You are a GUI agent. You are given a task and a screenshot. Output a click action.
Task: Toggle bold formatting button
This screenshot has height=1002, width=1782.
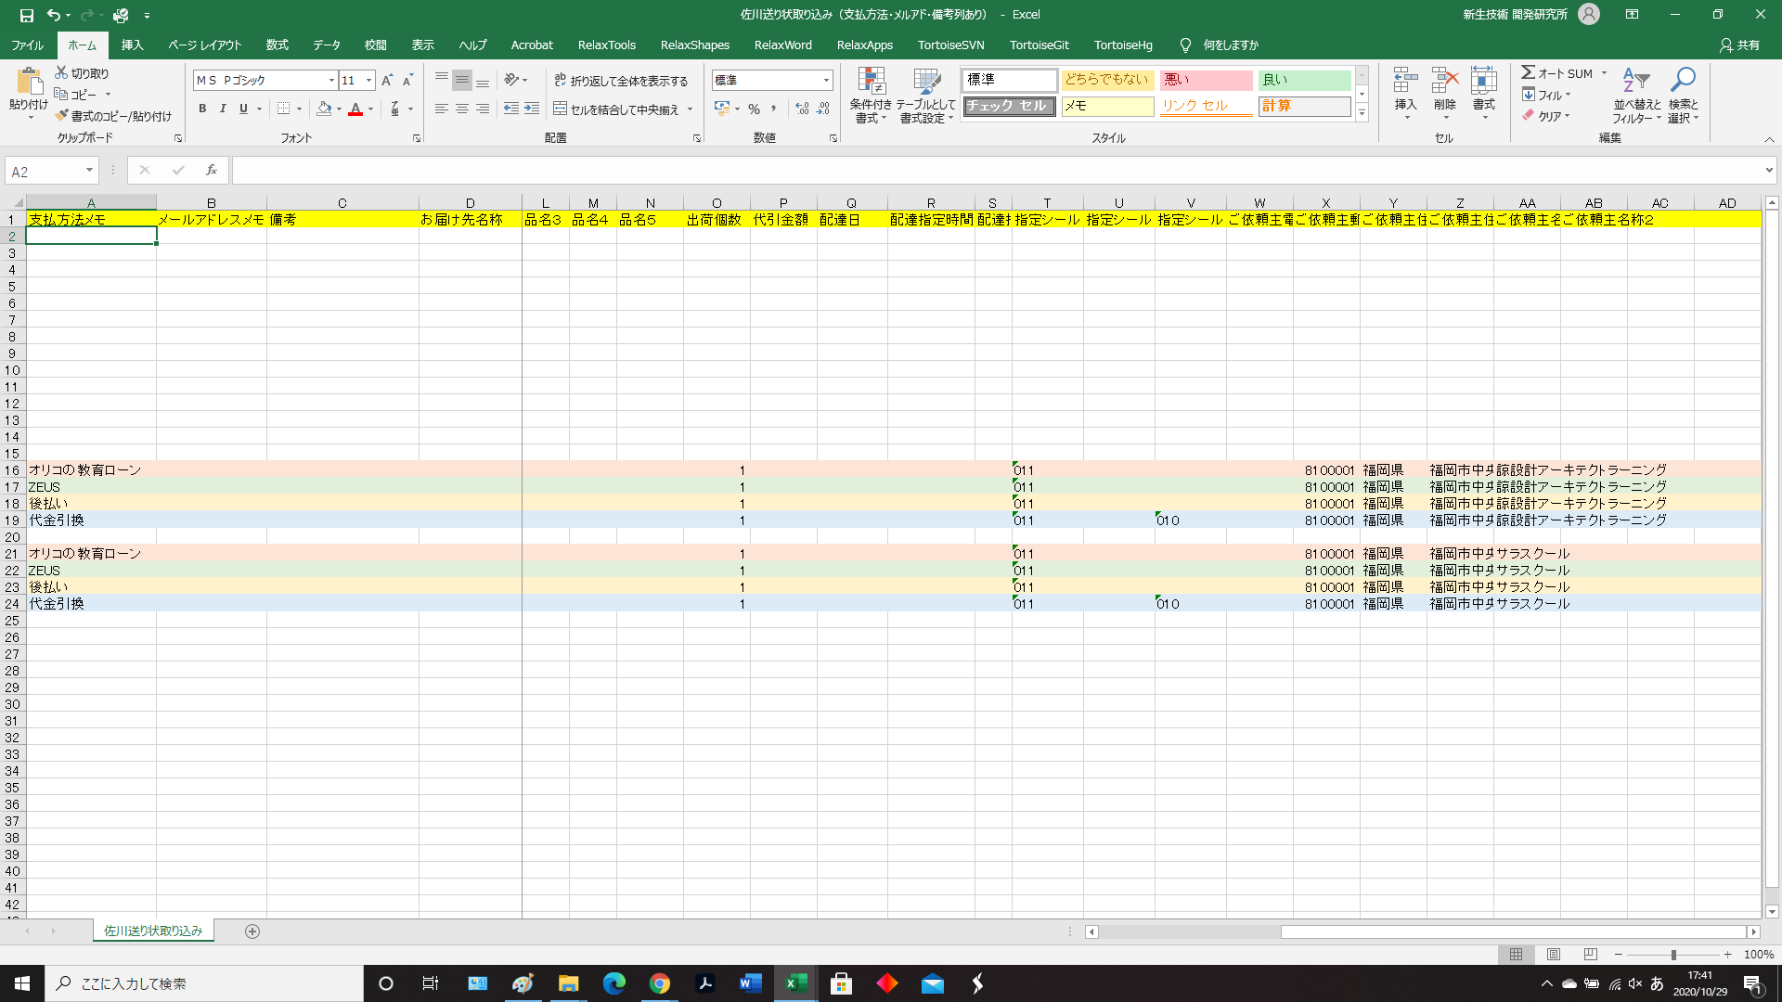[x=202, y=109]
